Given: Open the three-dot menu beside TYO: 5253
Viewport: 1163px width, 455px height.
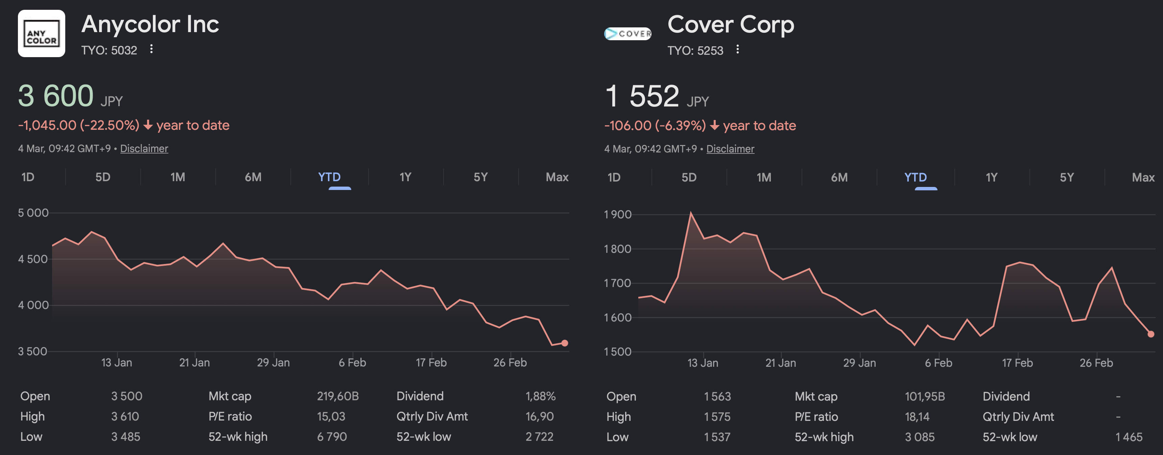Looking at the screenshot, I should pos(737,49).
